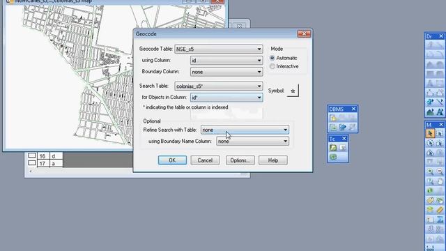Image resolution: width=446 pixels, height=251 pixels.
Task: Open Statistics sigma icon
Action: (x=440, y=220)
